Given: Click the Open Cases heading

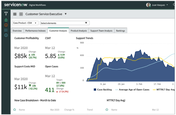Looking at the screenshot, I should coord(52,67).
